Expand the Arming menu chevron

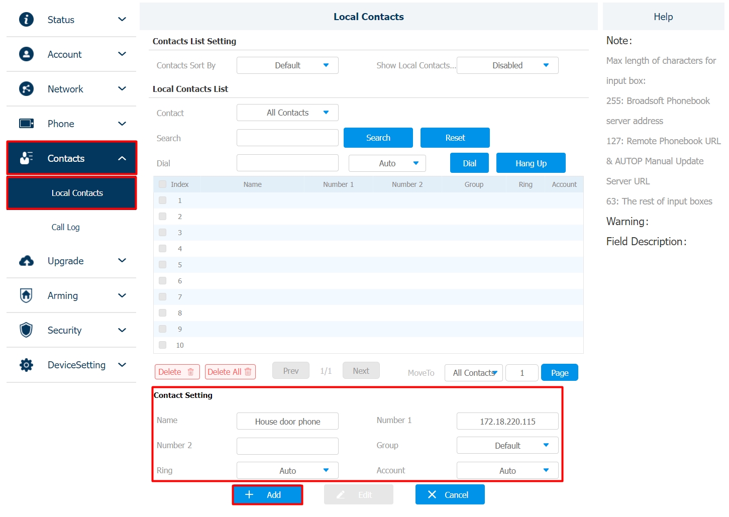(x=122, y=295)
